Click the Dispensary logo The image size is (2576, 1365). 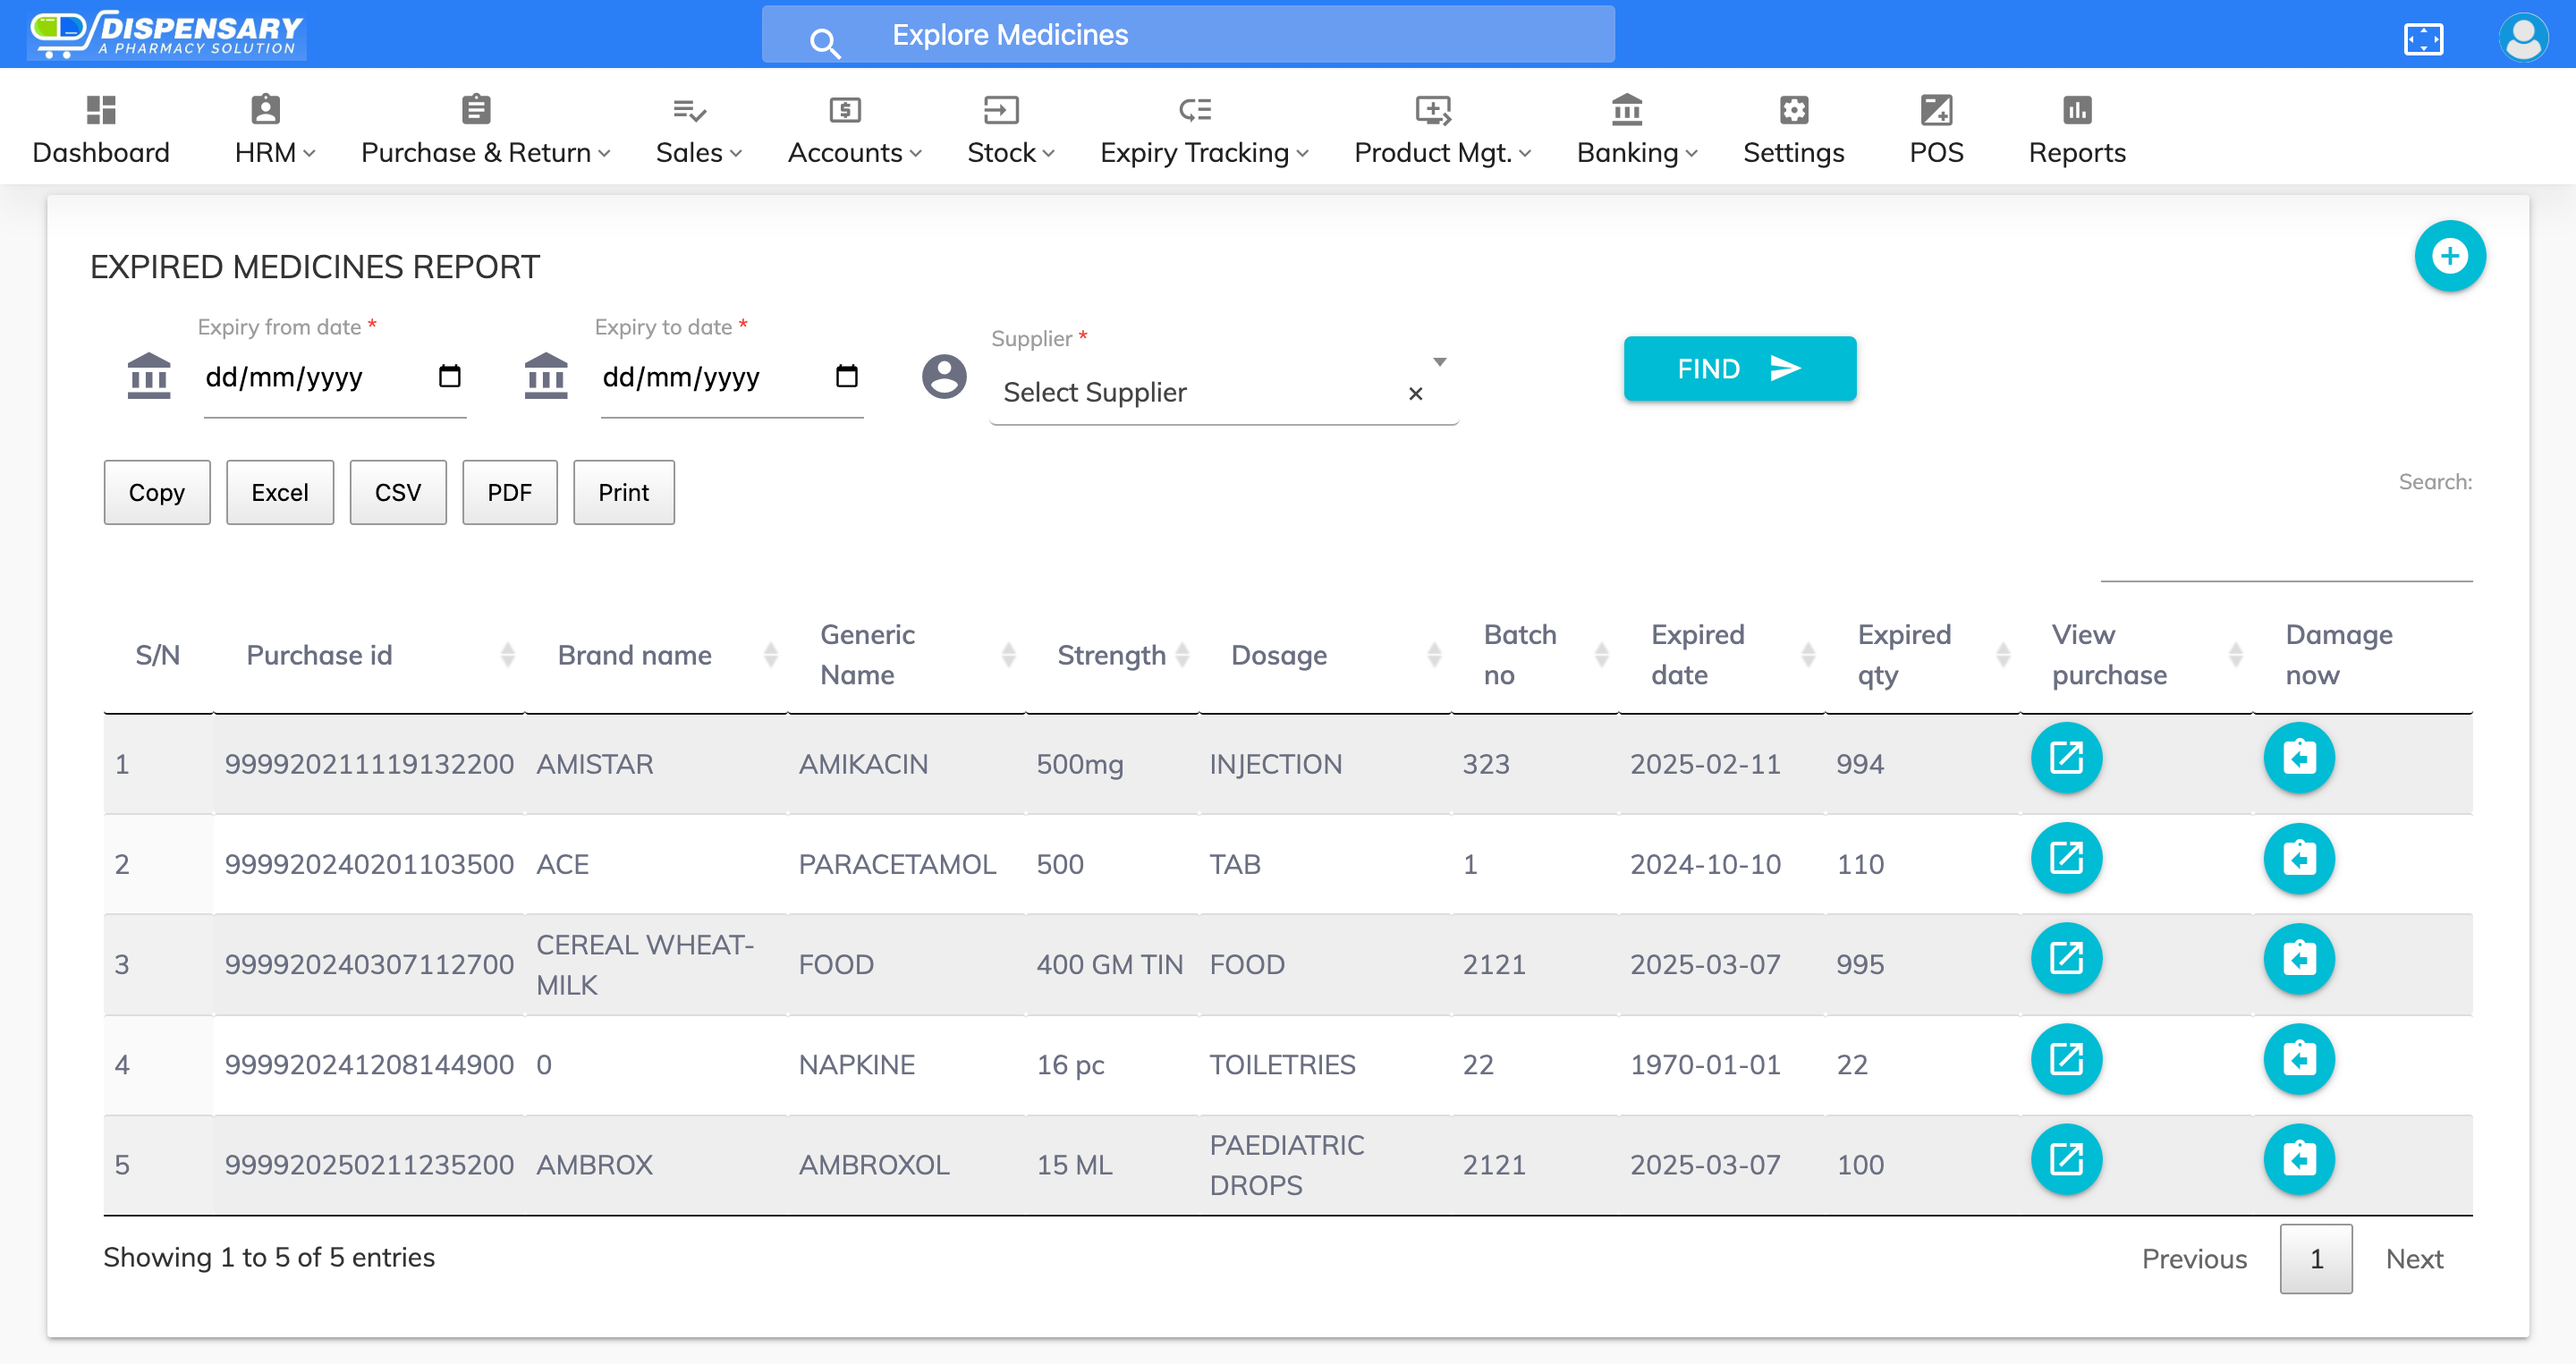[x=167, y=34]
